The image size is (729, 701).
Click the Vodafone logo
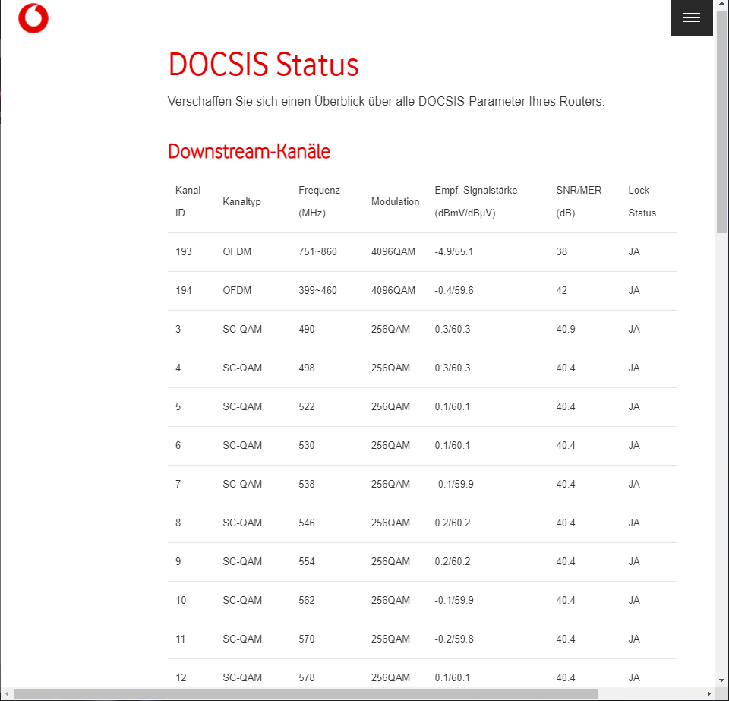coord(33,18)
